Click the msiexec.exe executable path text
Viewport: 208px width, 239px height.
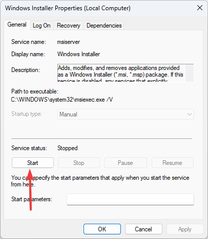point(62,100)
